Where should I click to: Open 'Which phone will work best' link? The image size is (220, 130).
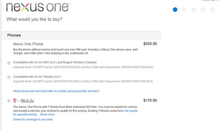point(56,91)
